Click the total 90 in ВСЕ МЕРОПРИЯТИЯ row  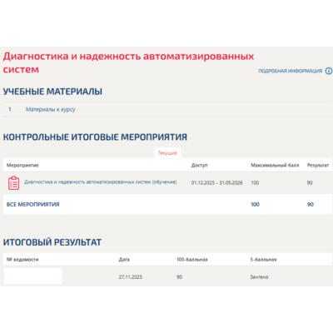point(311,205)
